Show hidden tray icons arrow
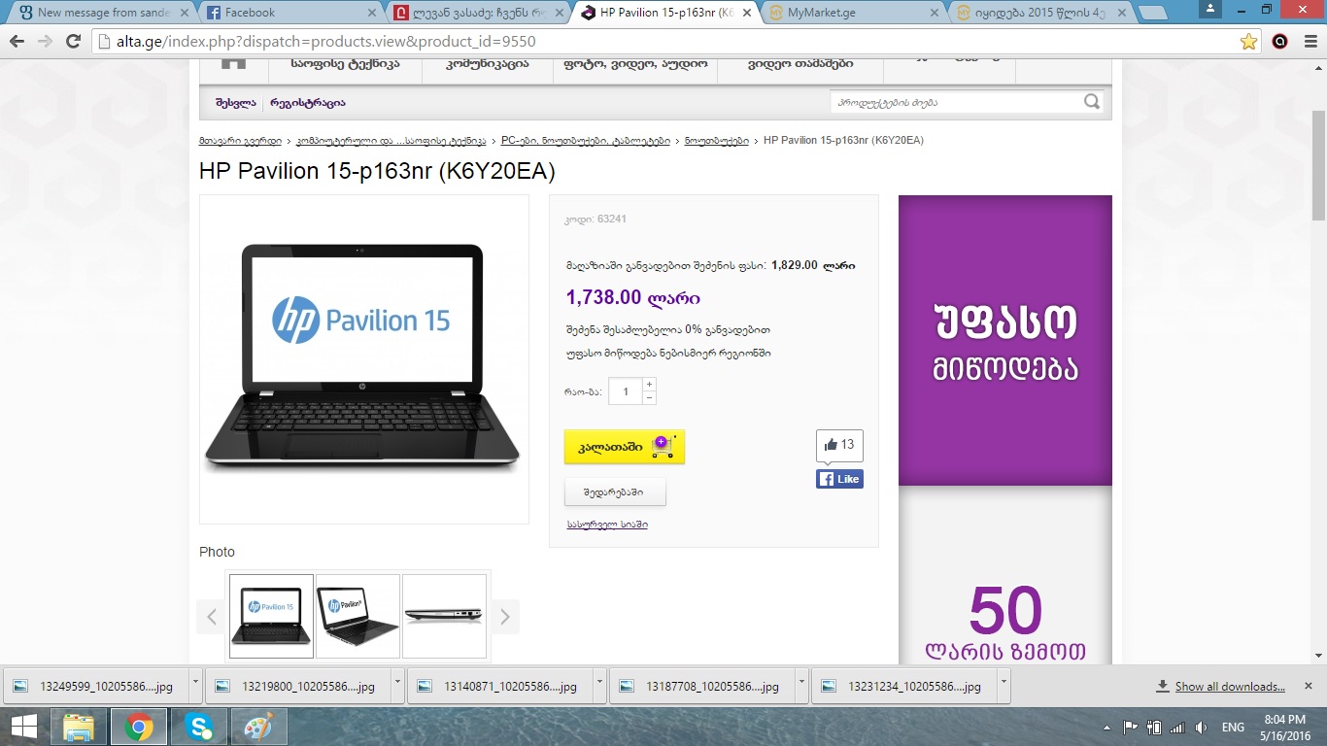The image size is (1327, 746). click(1107, 727)
